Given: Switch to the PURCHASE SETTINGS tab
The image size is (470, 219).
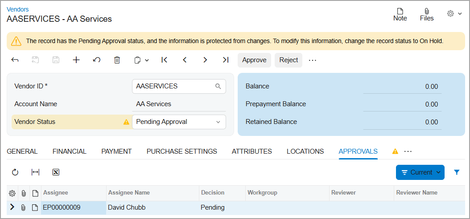Looking at the screenshot, I should click(x=181, y=151).
